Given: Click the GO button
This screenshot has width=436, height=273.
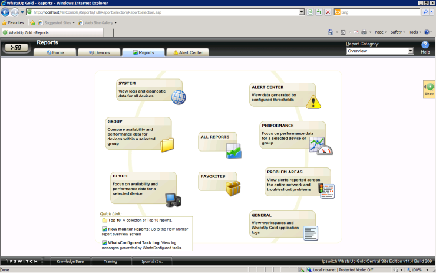Looking at the screenshot, I should (16, 48).
